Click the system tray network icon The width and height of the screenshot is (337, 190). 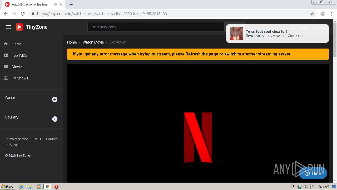click(x=299, y=187)
